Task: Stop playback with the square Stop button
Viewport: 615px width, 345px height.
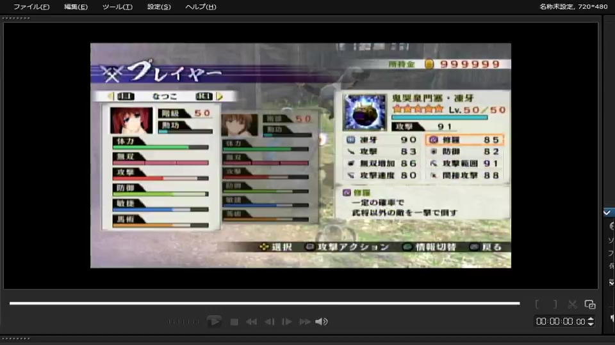Action: 234,322
